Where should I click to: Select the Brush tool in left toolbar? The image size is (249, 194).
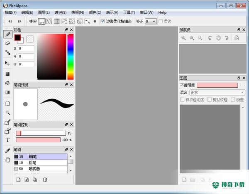click(x=7, y=34)
